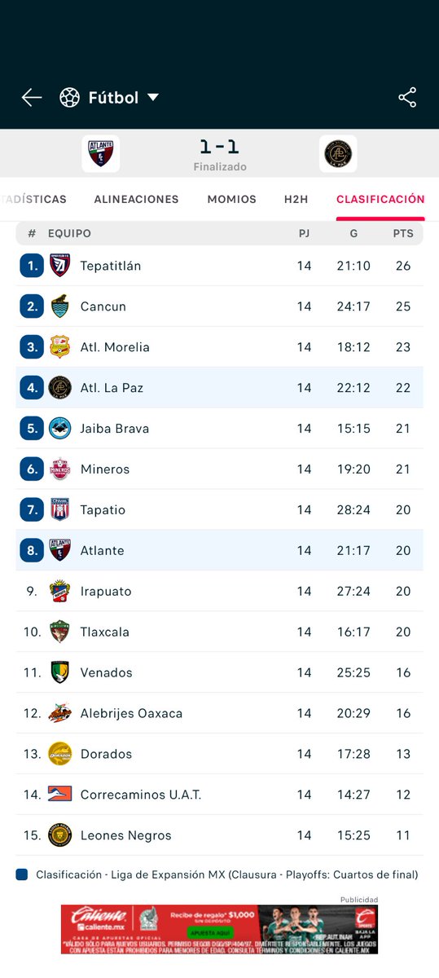This screenshot has height=978, width=439.
Task: Select Correcaminos U.A.T. row
Action: click(220, 795)
